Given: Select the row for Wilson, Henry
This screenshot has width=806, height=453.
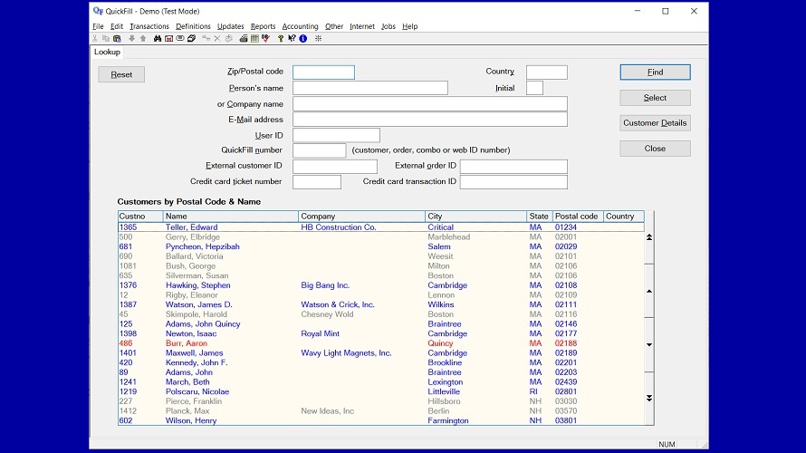Looking at the screenshot, I should pos(381,420).
